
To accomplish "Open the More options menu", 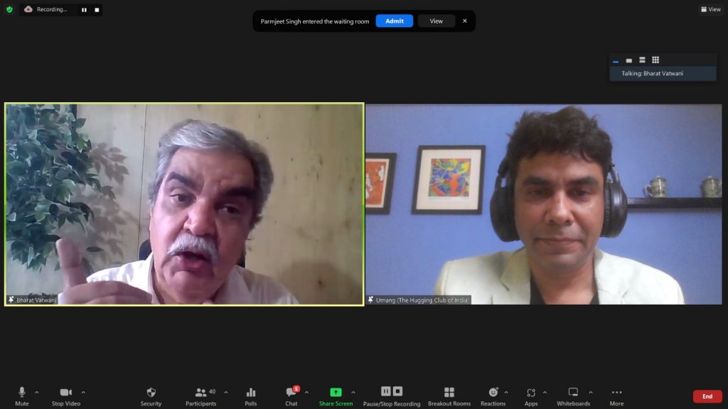I will coord(616,396).
